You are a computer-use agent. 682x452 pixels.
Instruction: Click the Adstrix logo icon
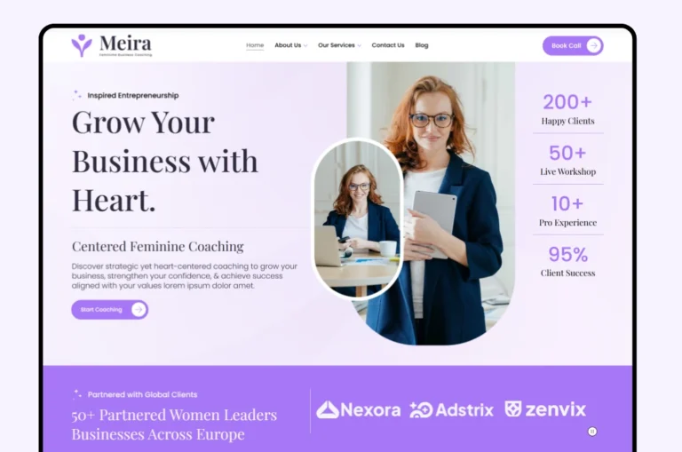coord(421,409)
